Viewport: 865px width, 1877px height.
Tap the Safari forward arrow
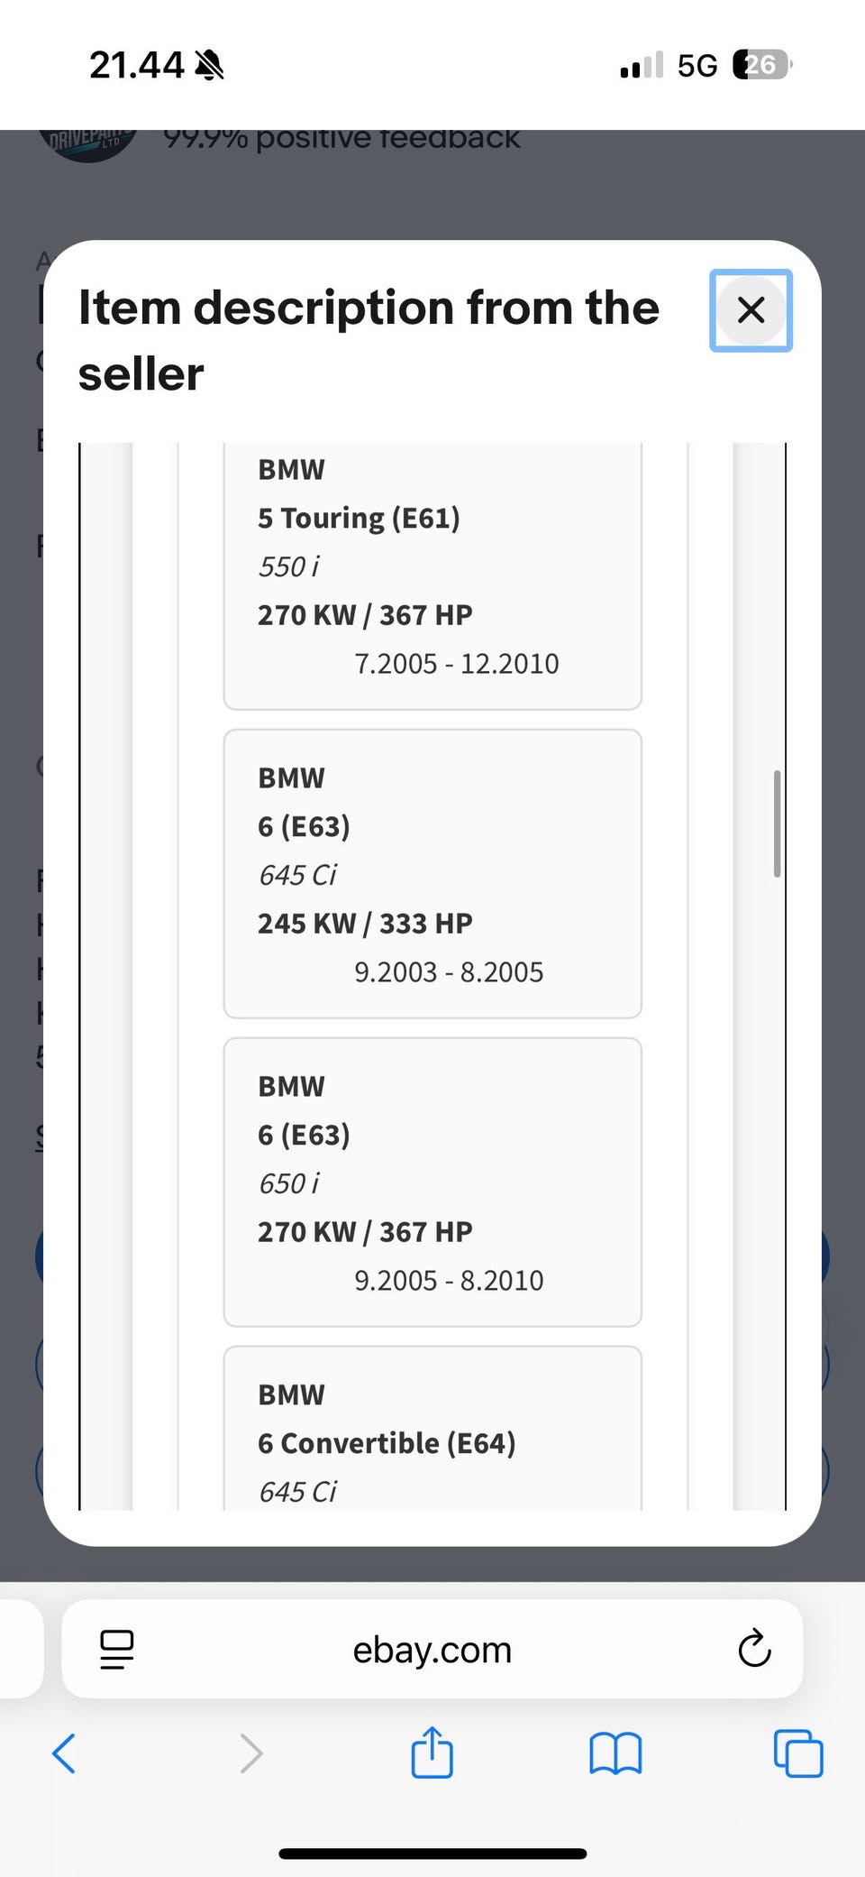251,1753
